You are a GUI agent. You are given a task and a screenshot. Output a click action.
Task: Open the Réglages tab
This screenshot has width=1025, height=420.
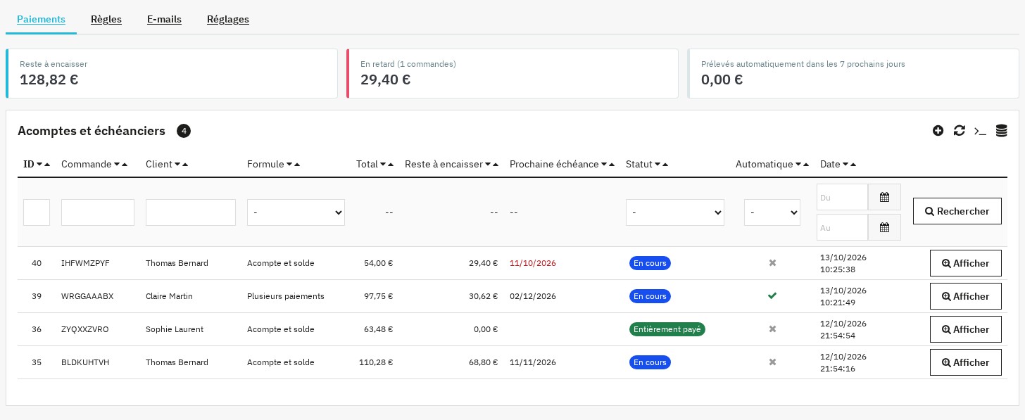pos(228,19)
